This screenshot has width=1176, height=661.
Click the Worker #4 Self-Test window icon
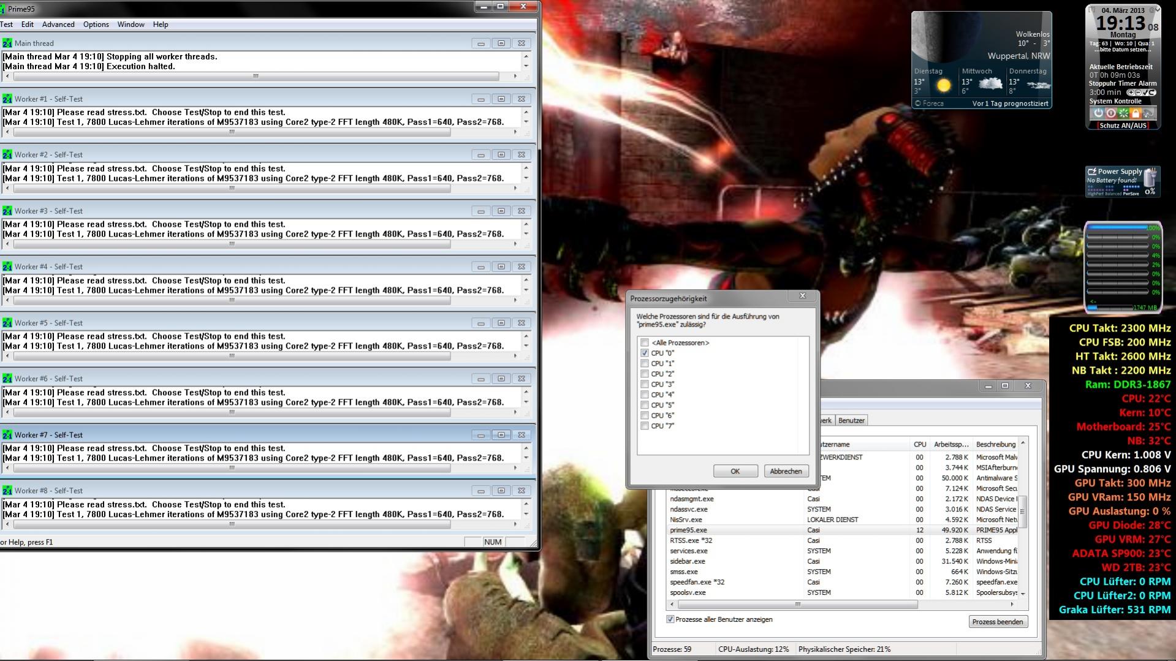pos(7,266)
